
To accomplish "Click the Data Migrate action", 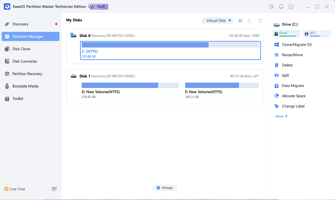I will 293,86.
